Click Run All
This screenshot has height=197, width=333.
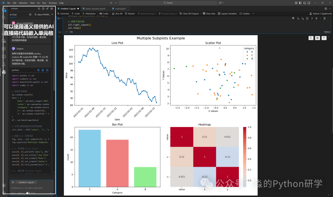pos(117,14)
